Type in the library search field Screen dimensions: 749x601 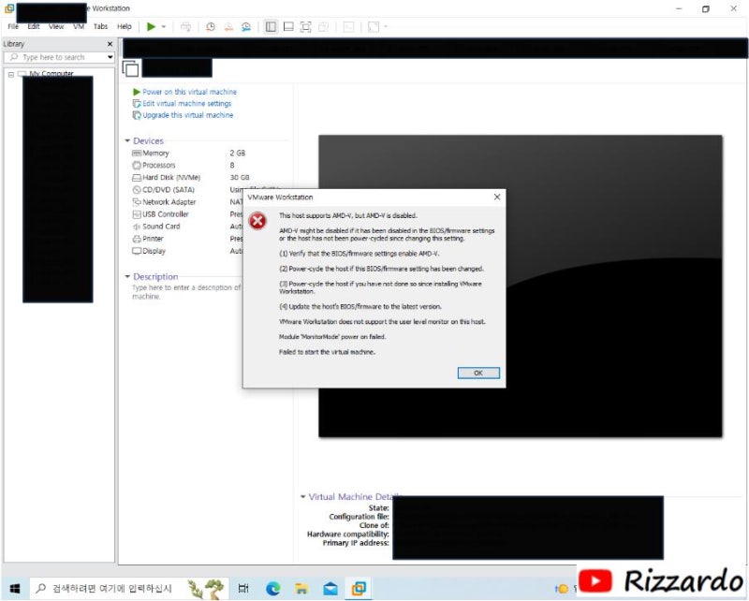(x=56, y=57)
